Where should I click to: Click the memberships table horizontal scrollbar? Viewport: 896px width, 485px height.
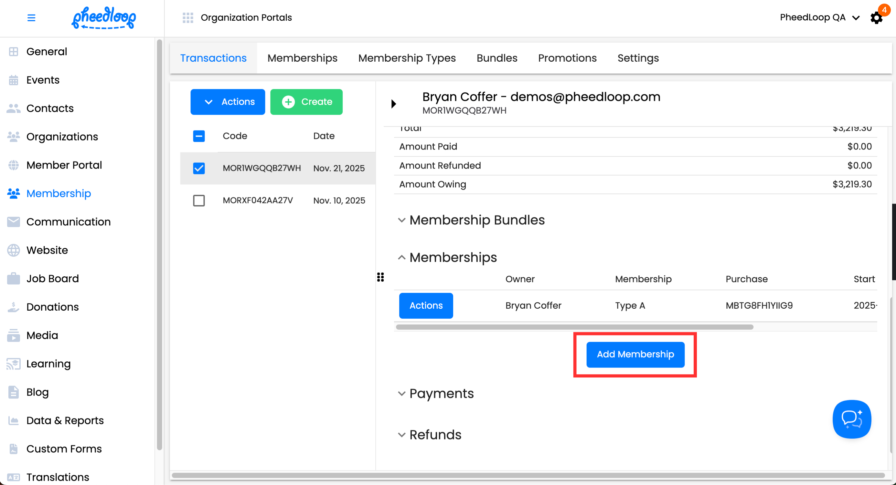point(574,327)
